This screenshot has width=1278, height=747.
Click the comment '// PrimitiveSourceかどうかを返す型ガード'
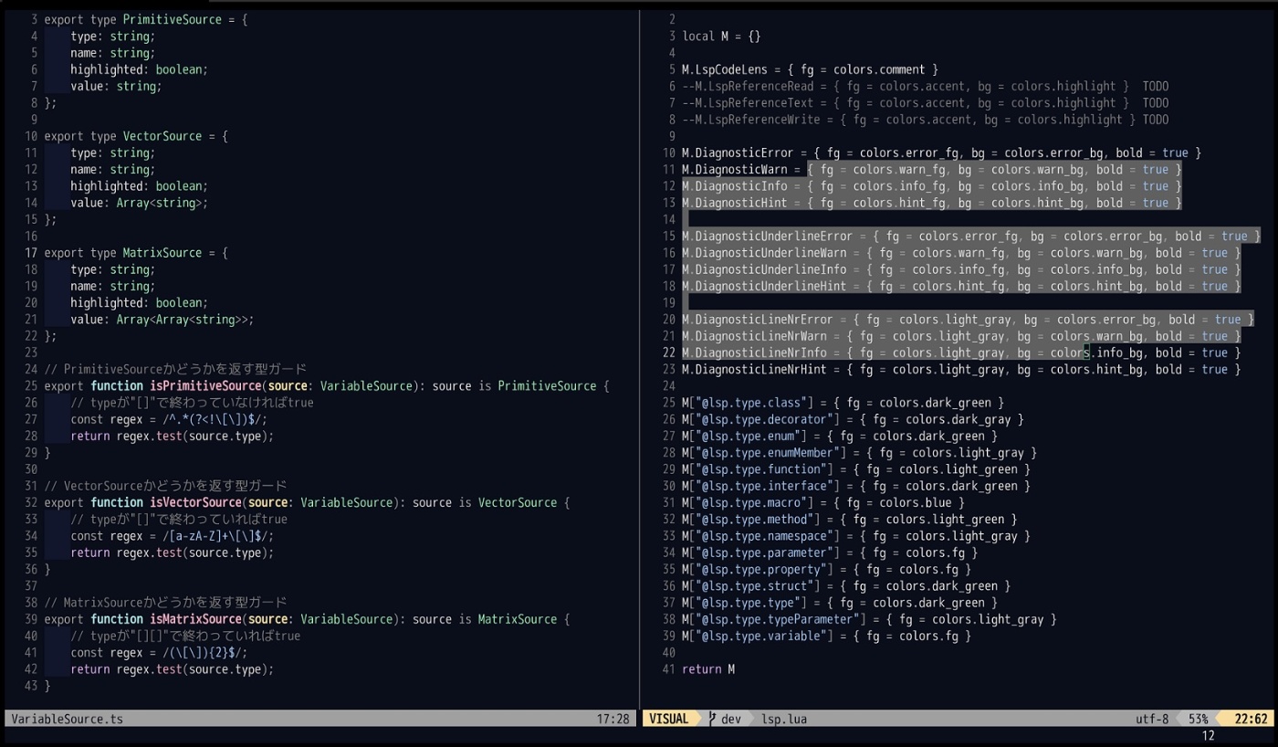[175, 370]
